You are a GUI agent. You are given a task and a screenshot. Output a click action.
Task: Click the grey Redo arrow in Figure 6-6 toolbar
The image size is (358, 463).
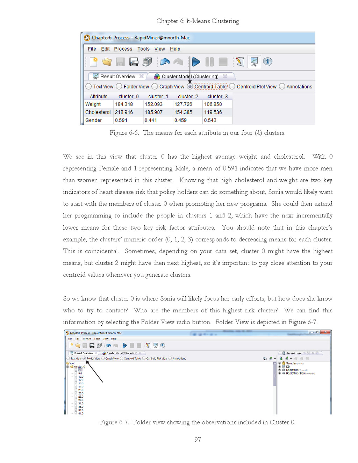click(178, 62)
